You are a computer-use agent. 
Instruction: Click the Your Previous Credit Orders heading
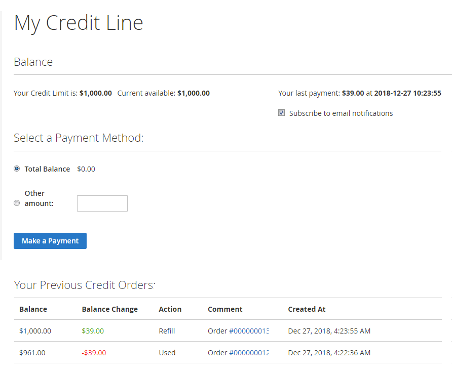coord(84,285)
